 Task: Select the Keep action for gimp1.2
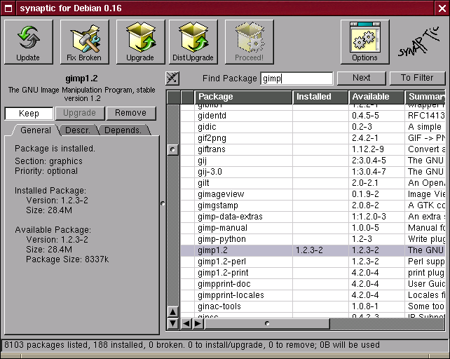coord(29,113)
